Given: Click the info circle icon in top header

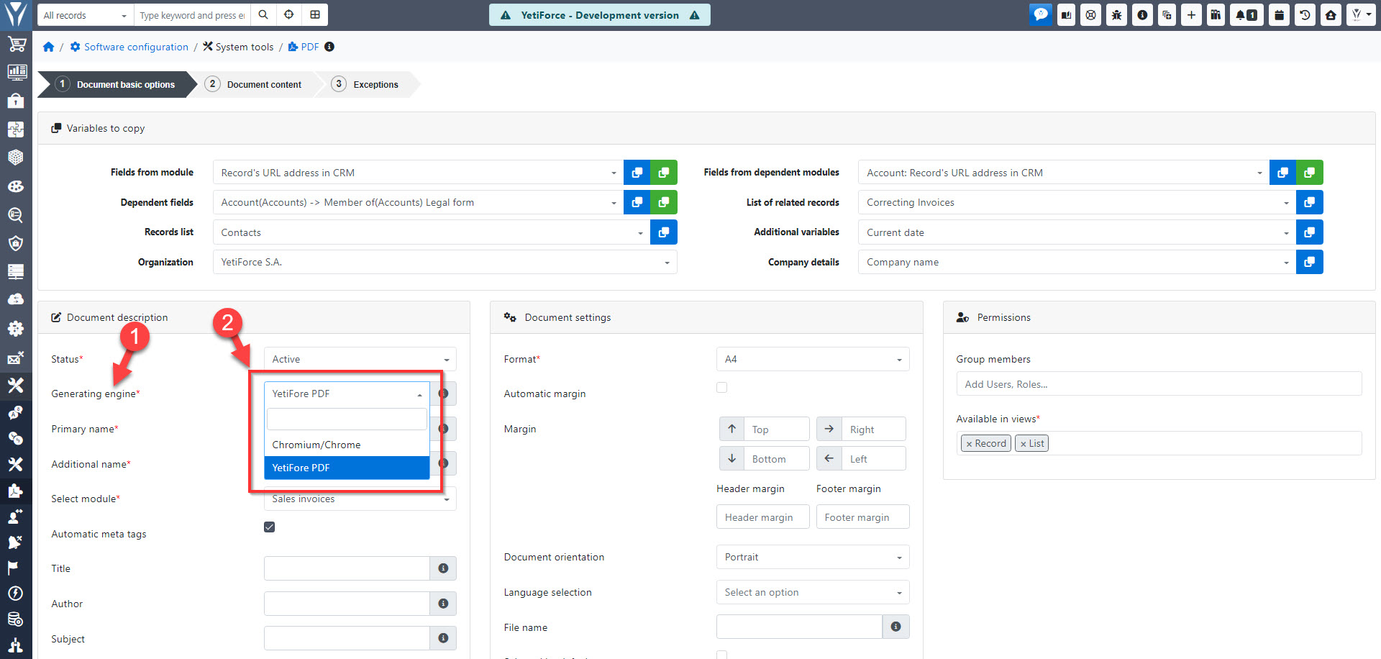Looking at the screenshot, I should coord(1142,15).
